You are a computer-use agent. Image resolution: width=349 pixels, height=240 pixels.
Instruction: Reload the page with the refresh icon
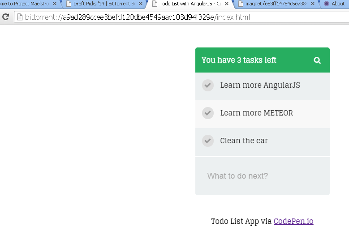point(6,17)
